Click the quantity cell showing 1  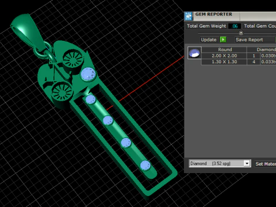pos(254,56)
